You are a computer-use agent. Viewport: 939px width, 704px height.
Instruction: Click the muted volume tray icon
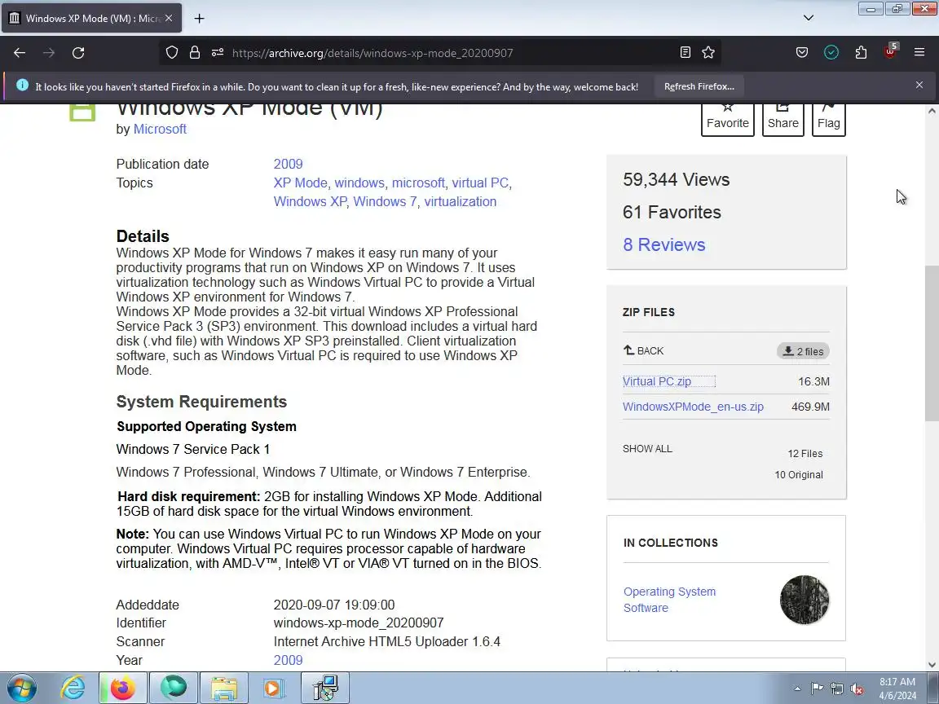857,689
